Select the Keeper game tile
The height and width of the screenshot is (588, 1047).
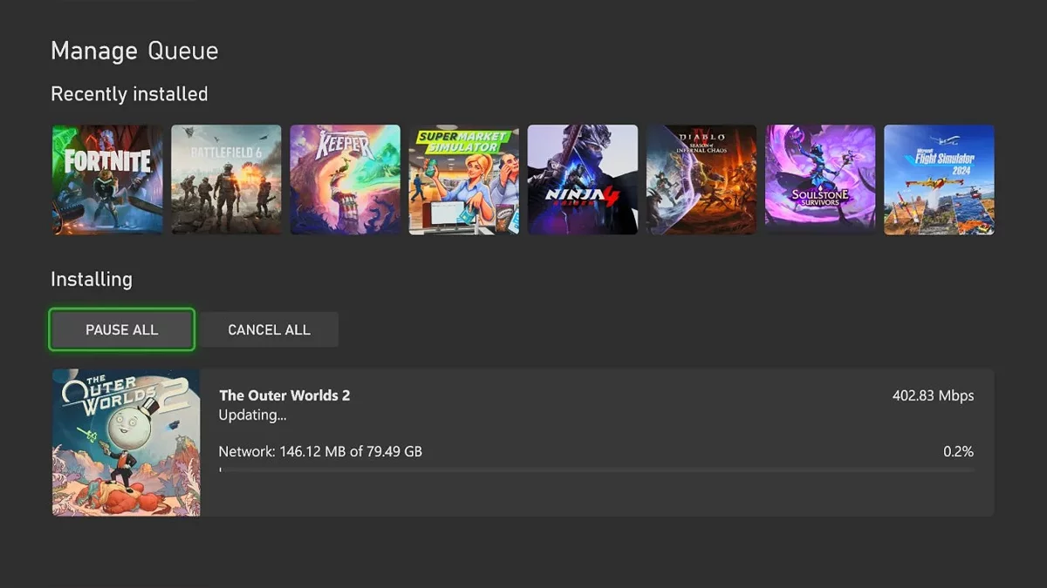click(x=345, y=179)
